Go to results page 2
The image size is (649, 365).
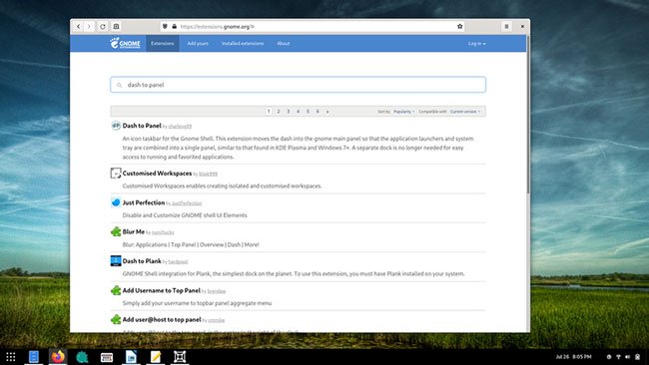point(279,111)
